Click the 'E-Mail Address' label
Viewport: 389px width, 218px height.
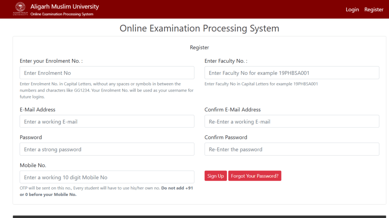point(38,109)
